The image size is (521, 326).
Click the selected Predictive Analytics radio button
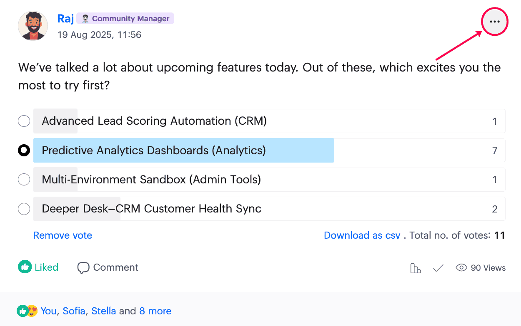(x=24, y=150)
